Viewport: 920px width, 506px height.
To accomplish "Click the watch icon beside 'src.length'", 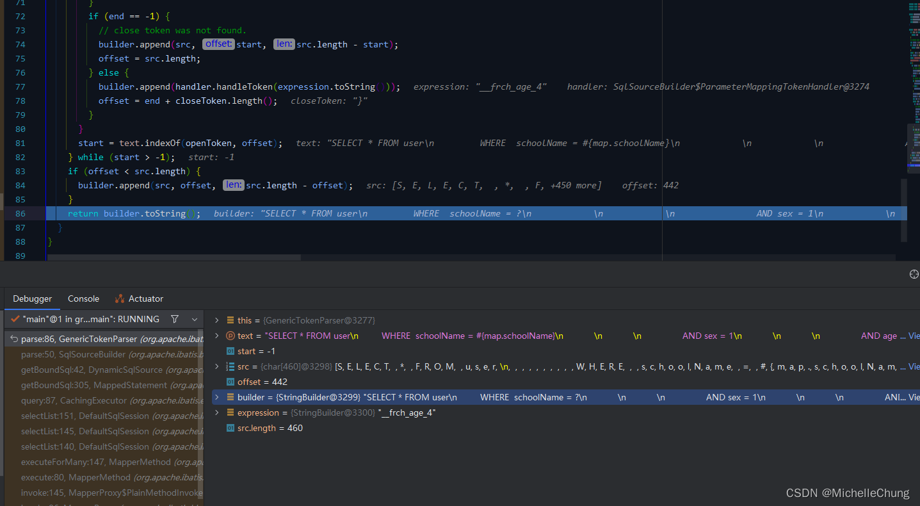I will coord(230,428).
